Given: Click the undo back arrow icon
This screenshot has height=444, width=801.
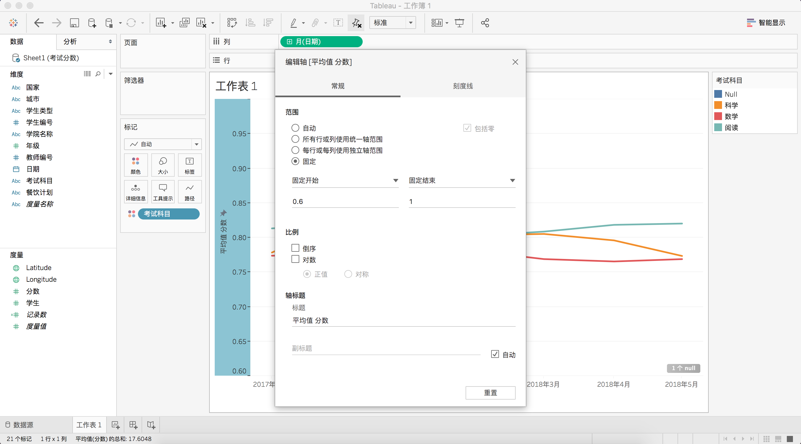Looking at the screenshot, I should point(39,23).
